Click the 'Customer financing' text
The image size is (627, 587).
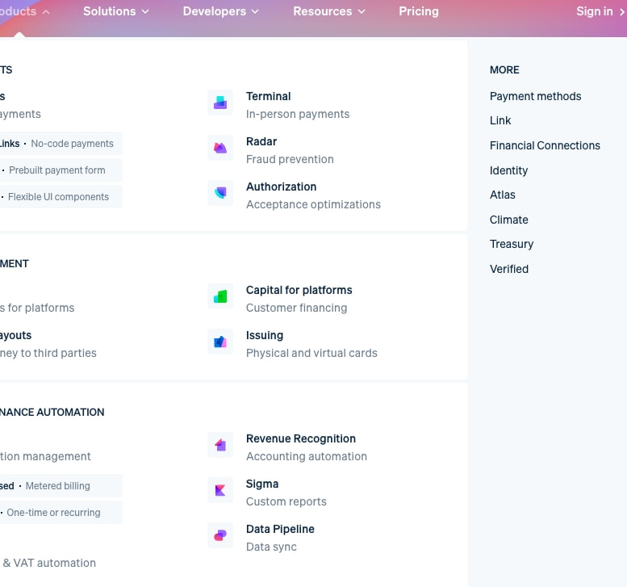(296, 308)
